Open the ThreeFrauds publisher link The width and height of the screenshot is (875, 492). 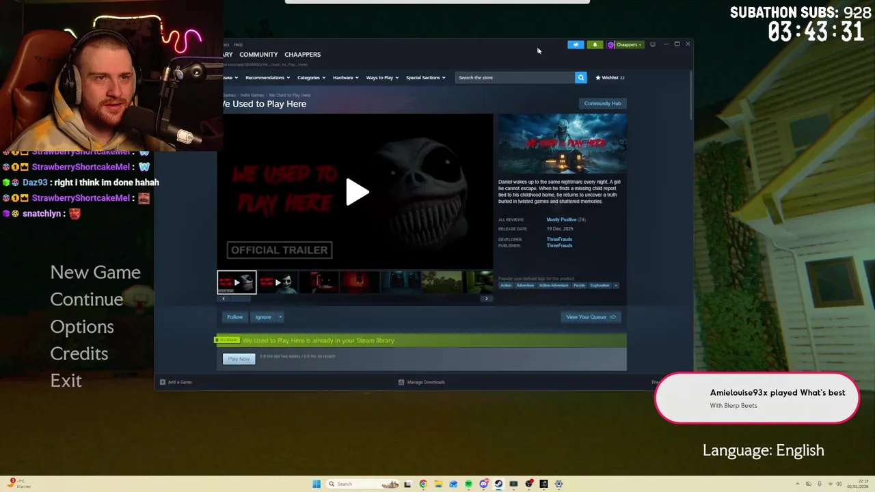tap(559, 245)
